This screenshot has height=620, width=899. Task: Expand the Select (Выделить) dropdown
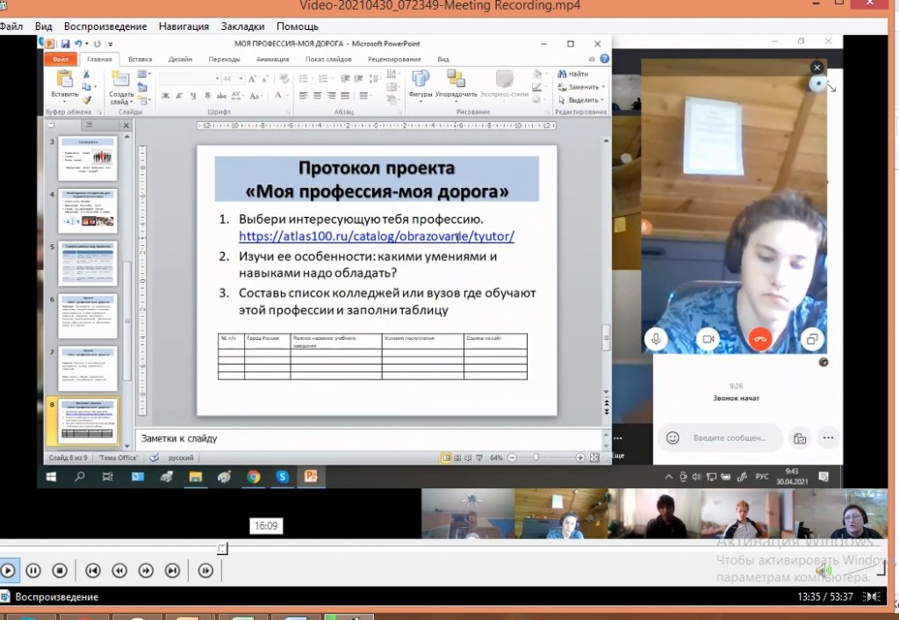[604, 100]
